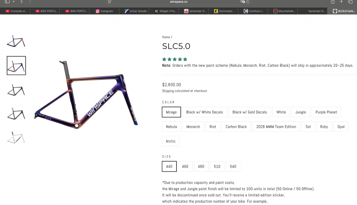Click the winspace.cc address bar
This screenshot has height=205, width=357.
click(x=178, y=2)
